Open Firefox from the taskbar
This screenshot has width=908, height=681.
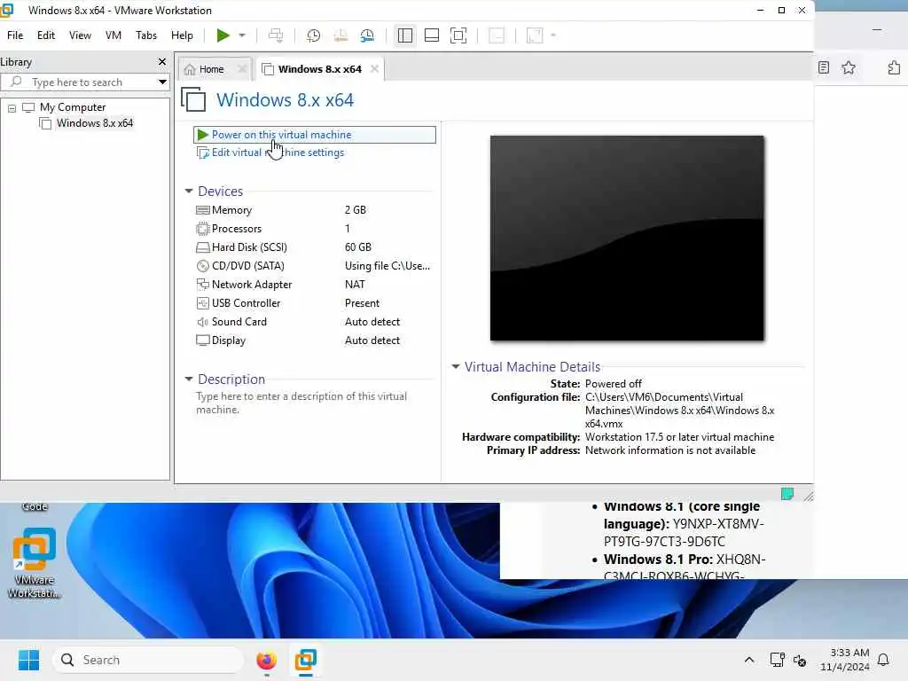266,660
